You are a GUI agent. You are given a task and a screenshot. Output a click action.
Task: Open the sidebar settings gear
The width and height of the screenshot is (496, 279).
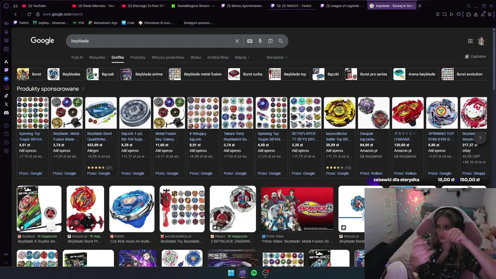tap(6, 151)
